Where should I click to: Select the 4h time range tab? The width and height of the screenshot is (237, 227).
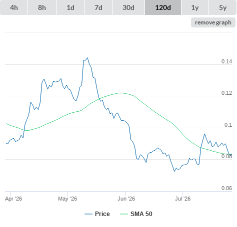point(14,7)
